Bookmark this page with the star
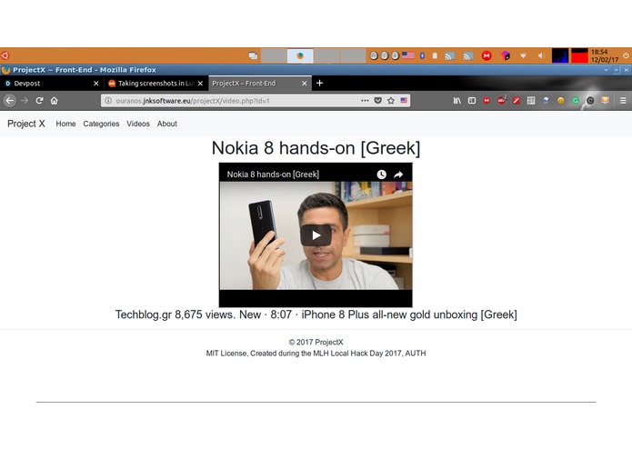Viewport: 632px width, 449px height. (390, 100)
